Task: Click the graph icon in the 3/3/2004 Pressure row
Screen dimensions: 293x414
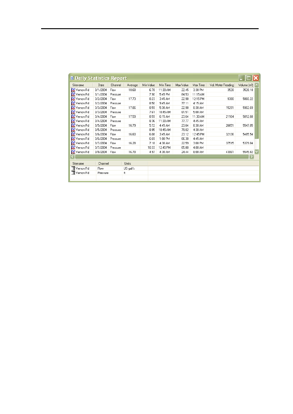Action: (73, 112)
